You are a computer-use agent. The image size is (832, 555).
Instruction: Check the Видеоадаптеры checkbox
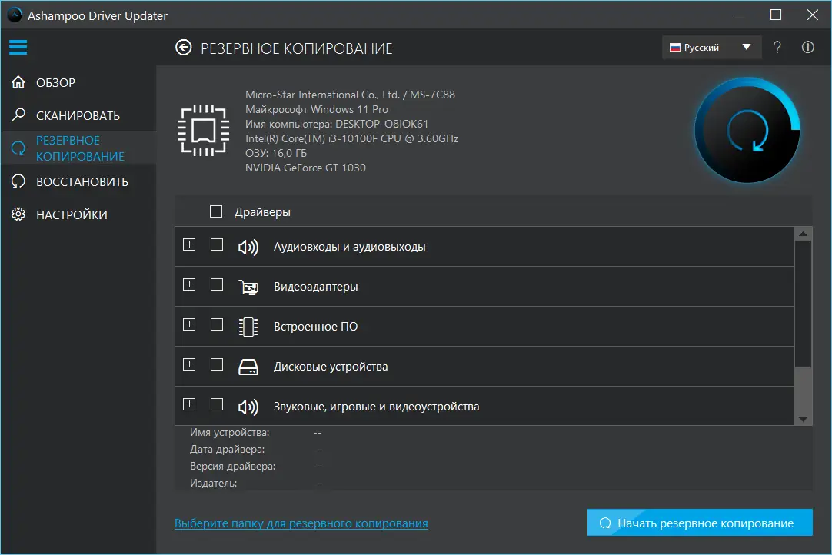tap(217, 284)
